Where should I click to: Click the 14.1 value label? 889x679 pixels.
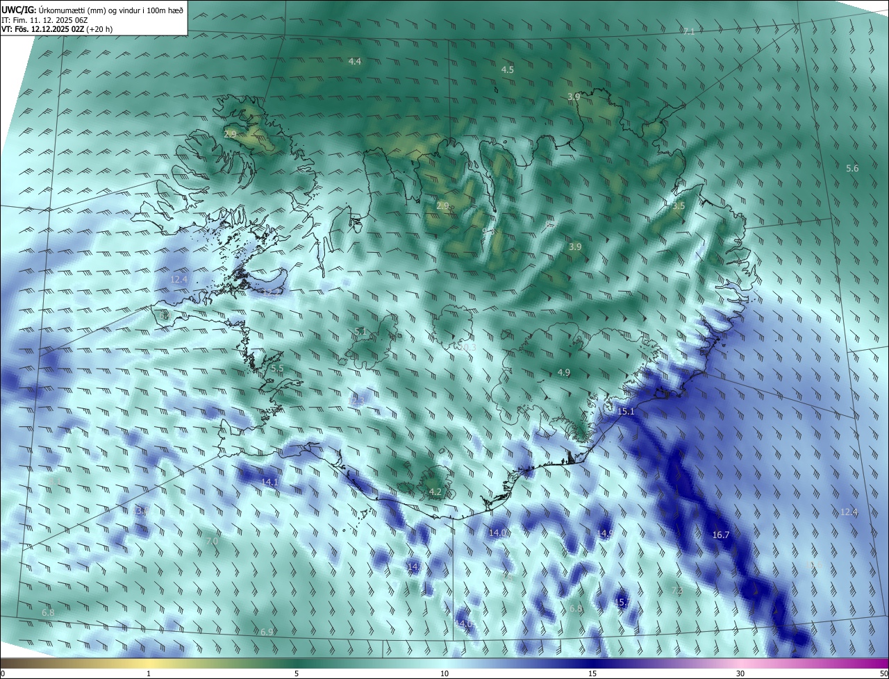point(269,482)
